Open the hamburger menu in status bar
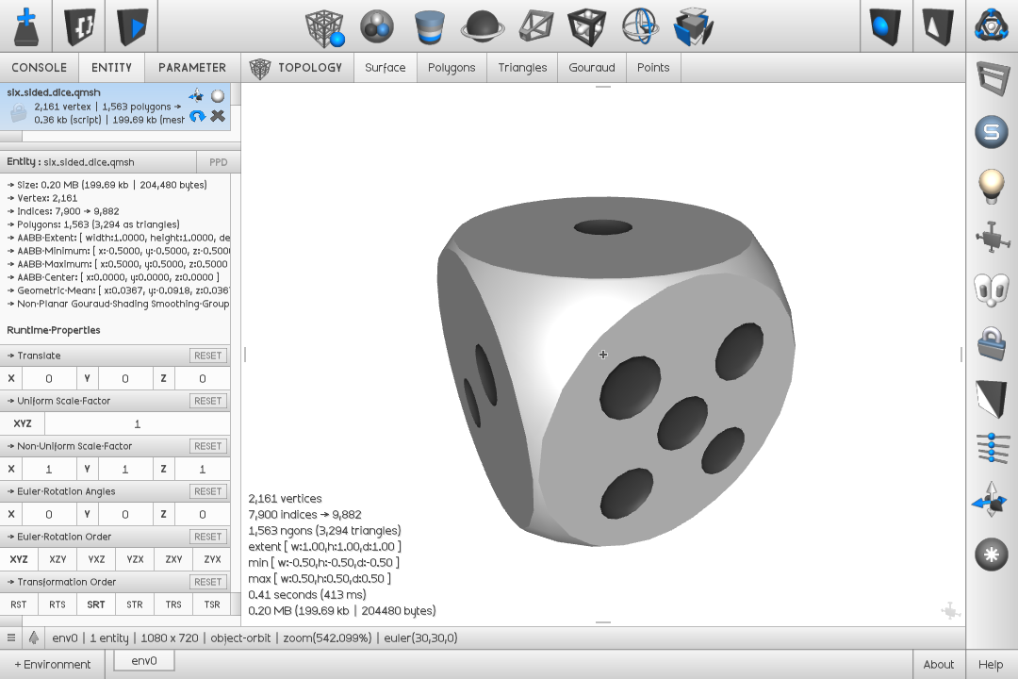1018x679 pixels. pos(11,638)
